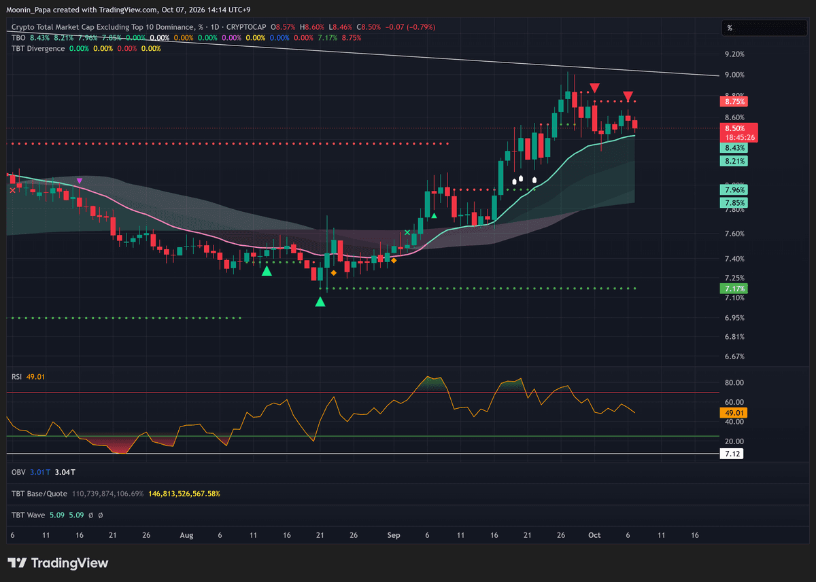Select the orange diamond marker near September 1
The image size is (816, 582).
pos(394,260)
